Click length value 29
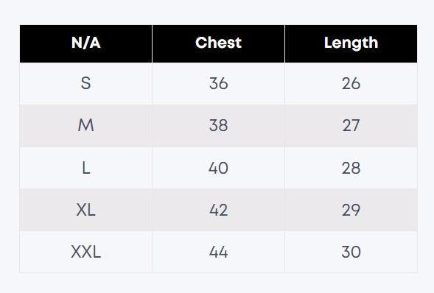The width and height of the screenshot is (434, 293). tap(351, 210)
